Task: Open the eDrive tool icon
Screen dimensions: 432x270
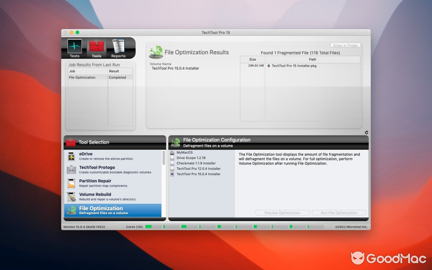Action: pyautogui.click(x=71, y=156)
